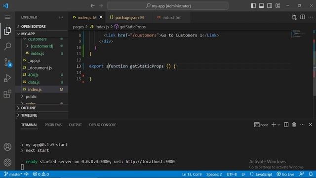Image resolution: width=316 pixels, height=178 pixels.
Task: Click the index.js breadcrumb
Action: click(x=100, y=27)
